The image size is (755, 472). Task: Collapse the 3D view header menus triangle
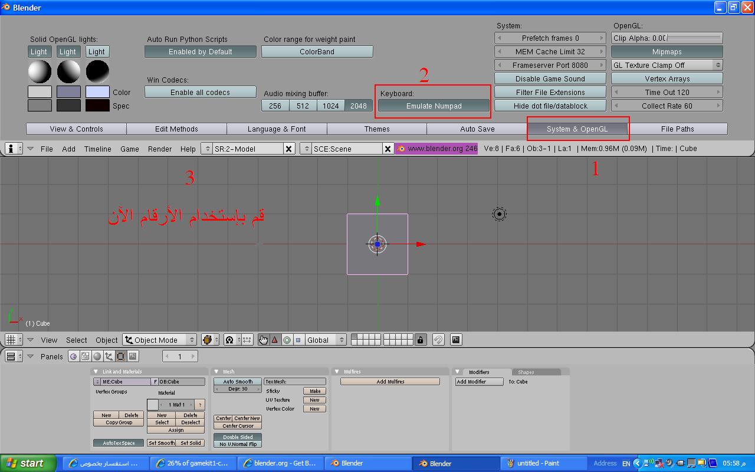pyautogui.click(x=30, y=340)
